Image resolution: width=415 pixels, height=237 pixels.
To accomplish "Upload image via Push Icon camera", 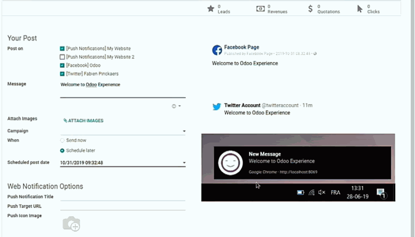I will [71, 224].
